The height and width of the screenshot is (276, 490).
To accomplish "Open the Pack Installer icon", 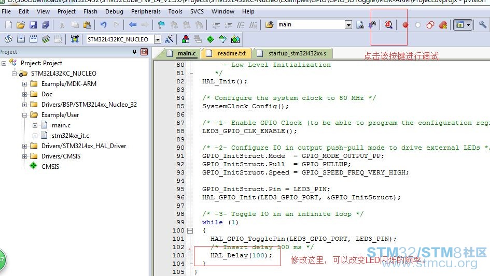I will pyautogui.click(x=235, y=39).
